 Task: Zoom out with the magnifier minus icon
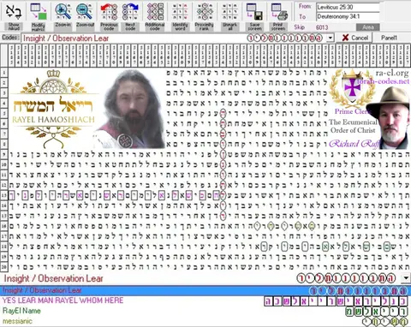click(85, 15)
